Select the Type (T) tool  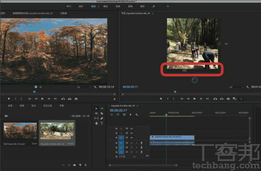pyautogui.click(x=102, y=123)
